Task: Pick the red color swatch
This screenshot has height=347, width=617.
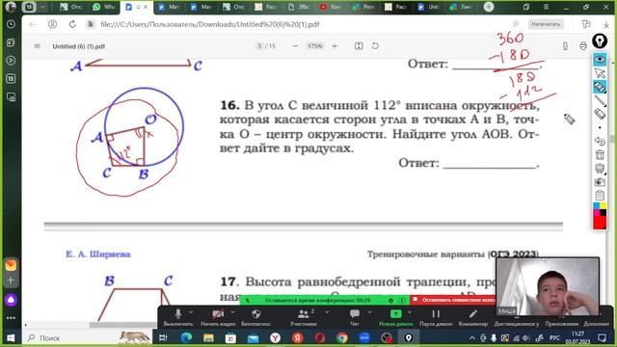Action: (600, 223)
